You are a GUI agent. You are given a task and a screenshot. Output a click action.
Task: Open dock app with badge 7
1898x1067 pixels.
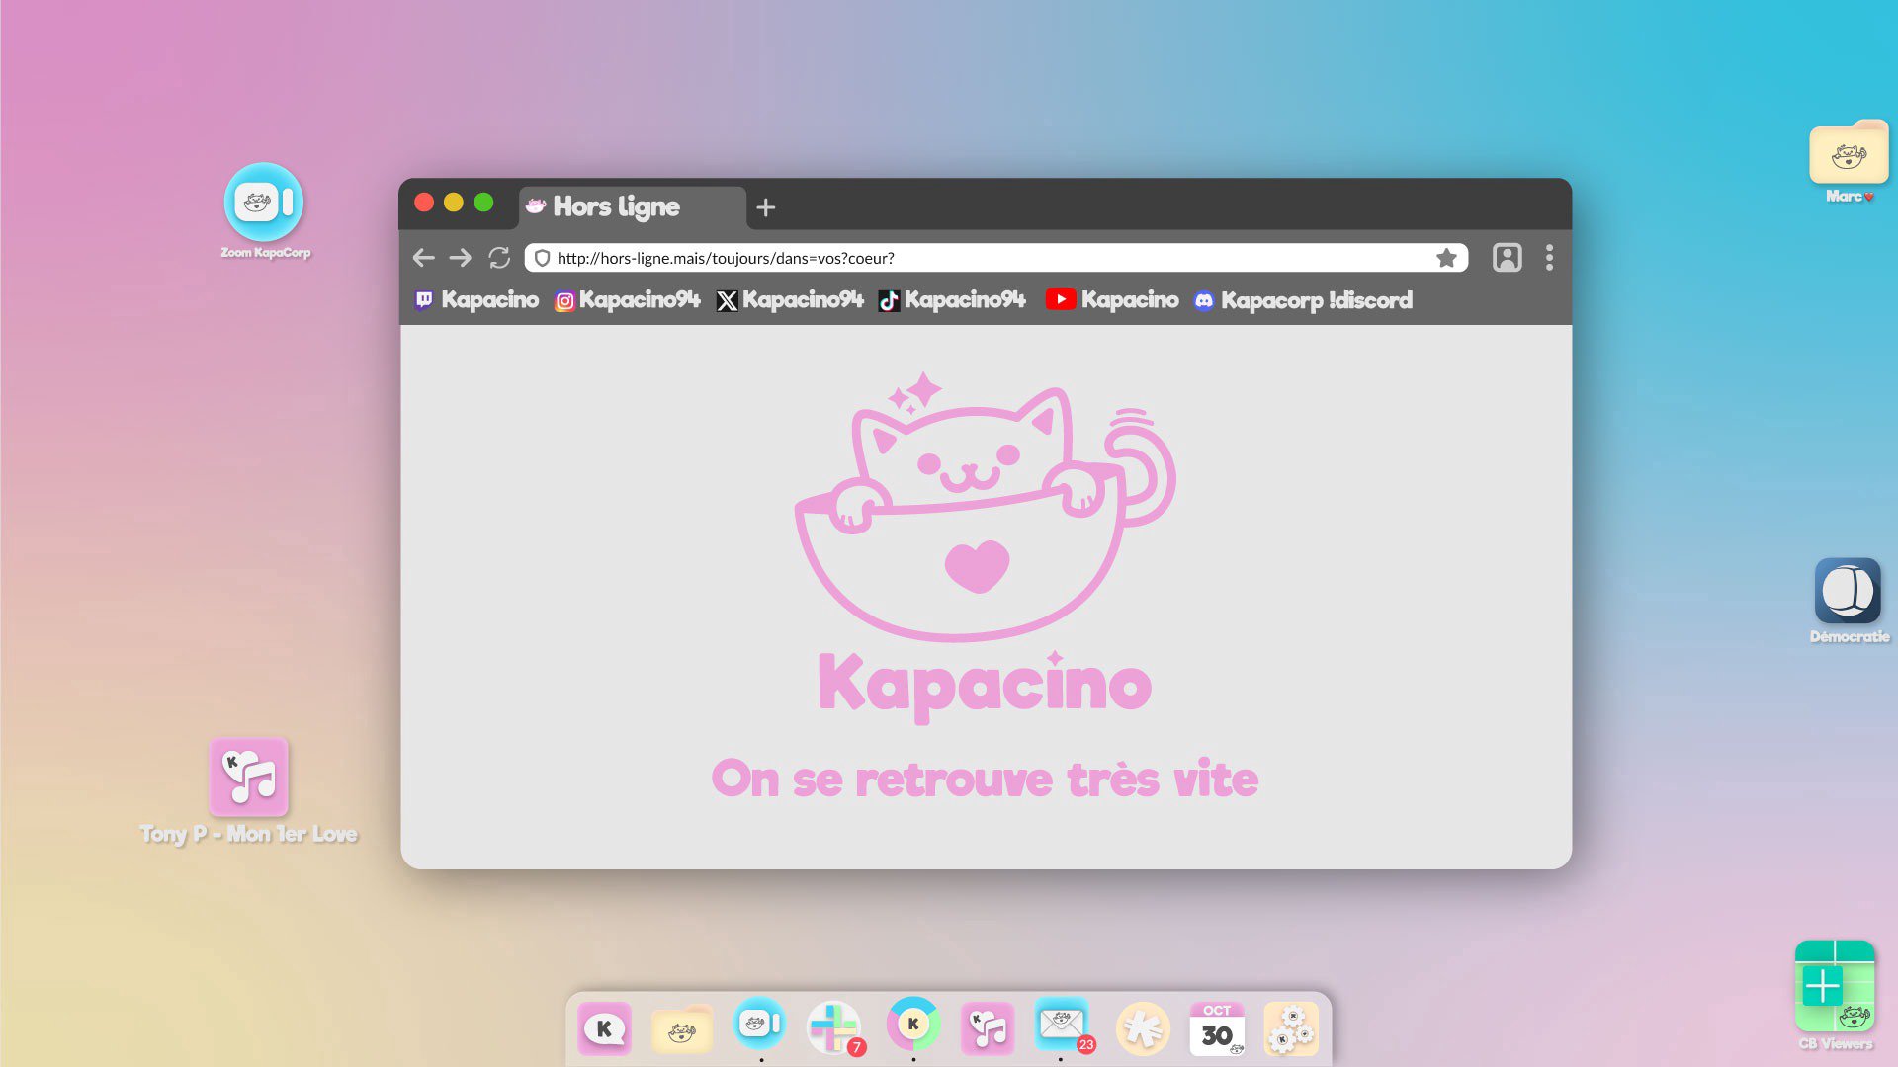[x=835, y=1028]
